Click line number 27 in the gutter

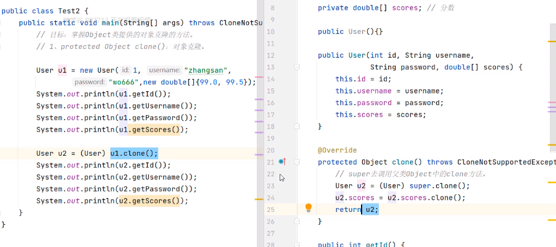coord(271,233)
